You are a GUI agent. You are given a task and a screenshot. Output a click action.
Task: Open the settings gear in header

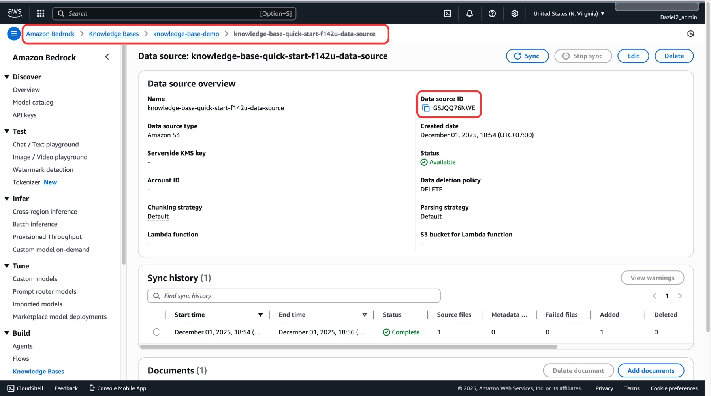pyautogui.click(x=515, y=13)
